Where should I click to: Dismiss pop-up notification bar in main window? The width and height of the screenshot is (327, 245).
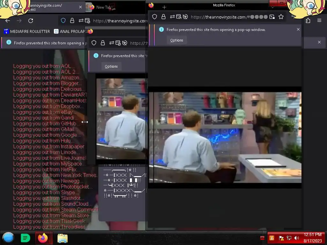point(319,42)
